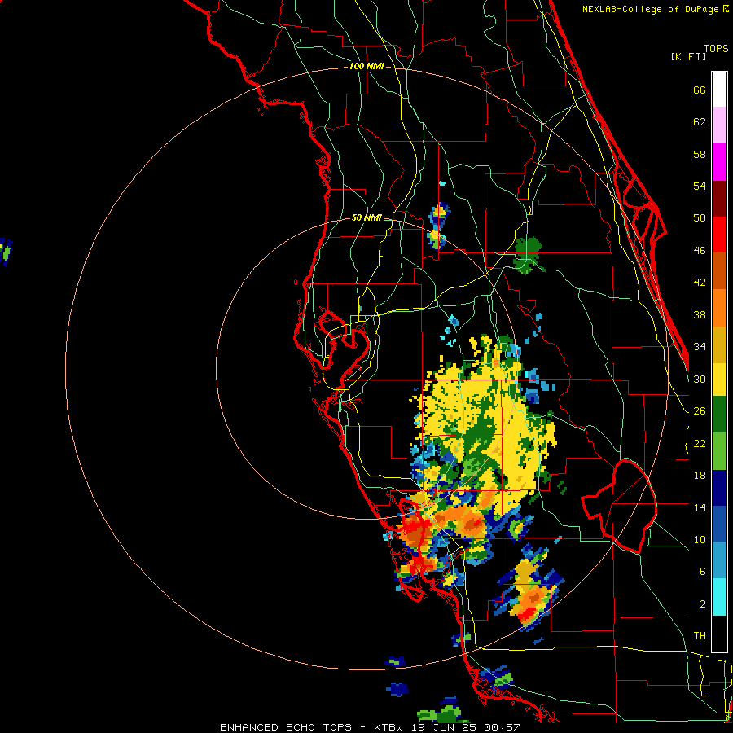Click the 100 NMI range ring label
The height and width of the screenshot is (733, 733).
point(366,67)
